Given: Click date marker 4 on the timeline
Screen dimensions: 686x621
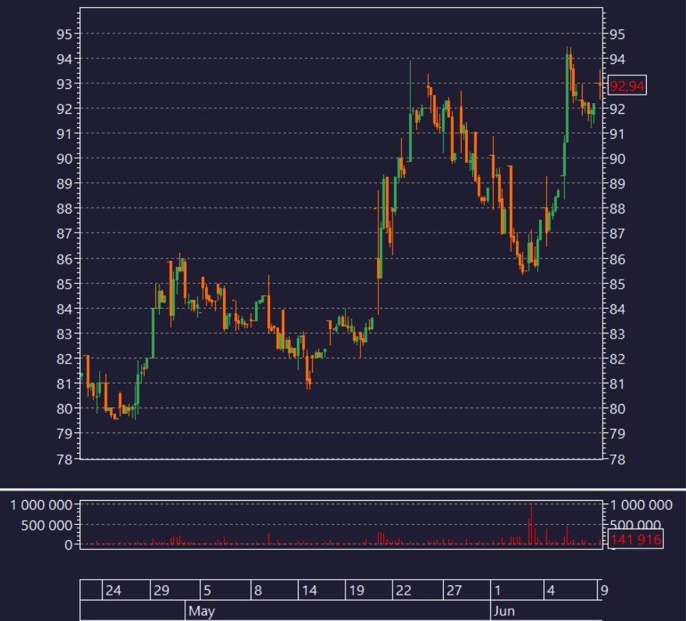Looking at the screenshot, I should click(551, 590).
